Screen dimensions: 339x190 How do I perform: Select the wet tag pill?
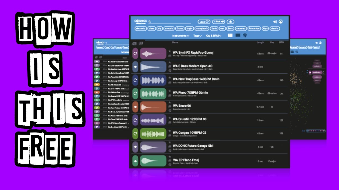222,28
